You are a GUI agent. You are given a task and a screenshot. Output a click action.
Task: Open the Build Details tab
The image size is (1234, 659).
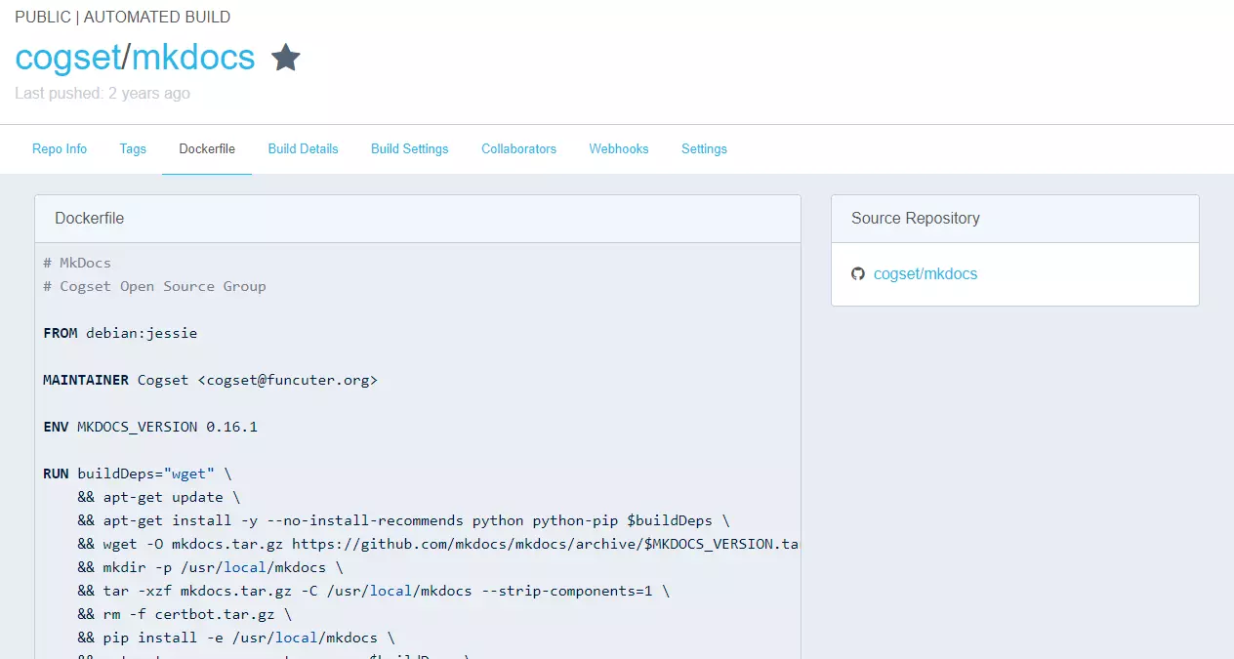click(303, 149)
